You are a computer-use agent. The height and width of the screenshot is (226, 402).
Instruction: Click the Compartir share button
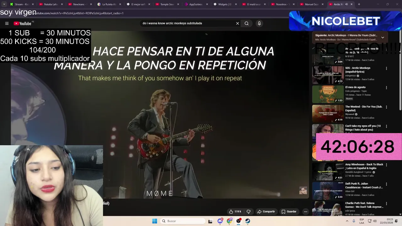266,212
